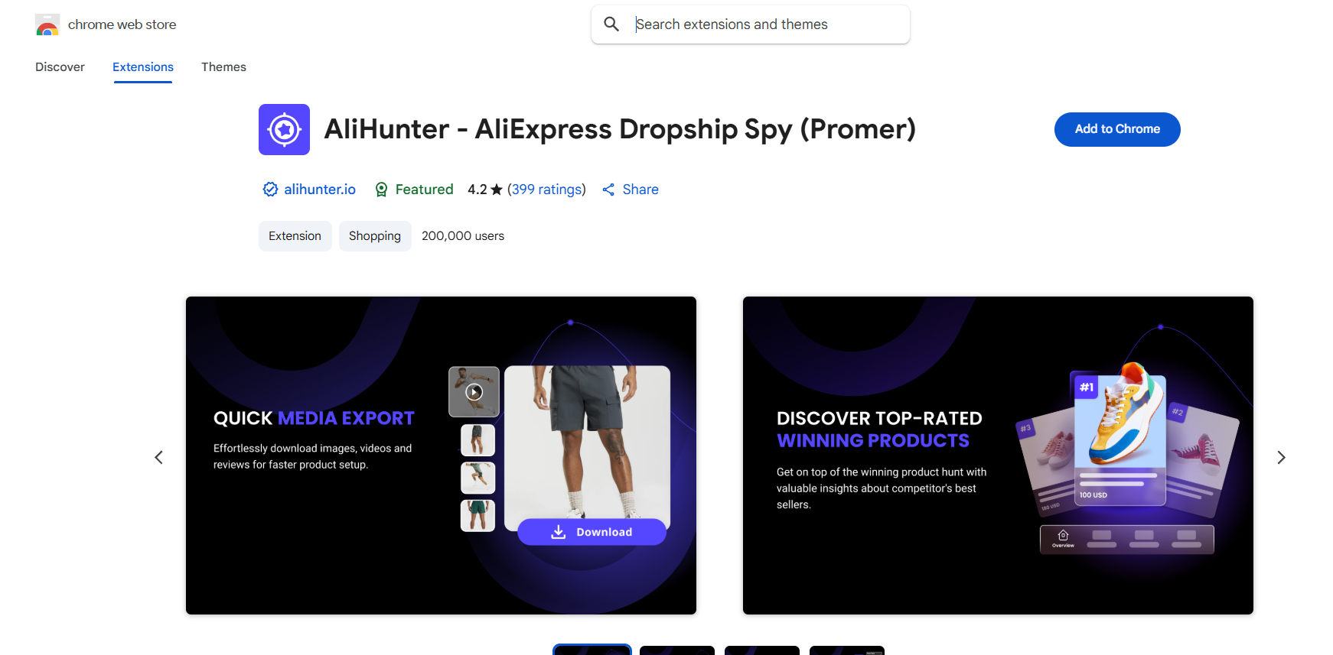Click the Add to Chrome button
The height and width of the screenshot is (655, 1333).
click(x=1117, y=129)
